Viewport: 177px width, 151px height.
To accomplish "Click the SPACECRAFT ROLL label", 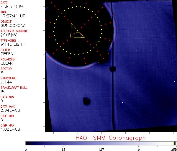I will tap(14, 88).
